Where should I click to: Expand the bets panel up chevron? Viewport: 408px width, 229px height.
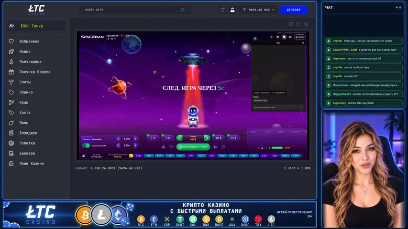(276, 126)
